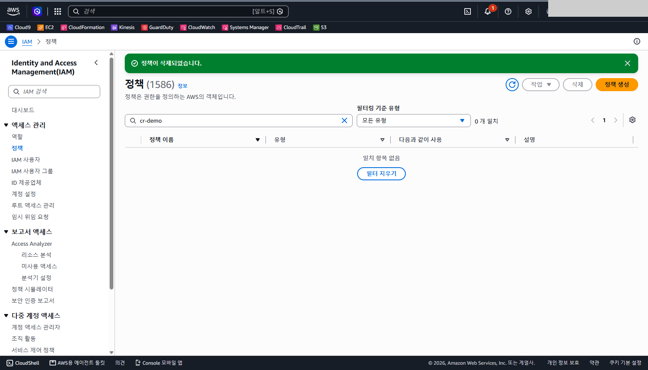Viewport: 648px width, 370px height.
Task: Open Kinesis favorites shortcut
Action: (123, 27)
